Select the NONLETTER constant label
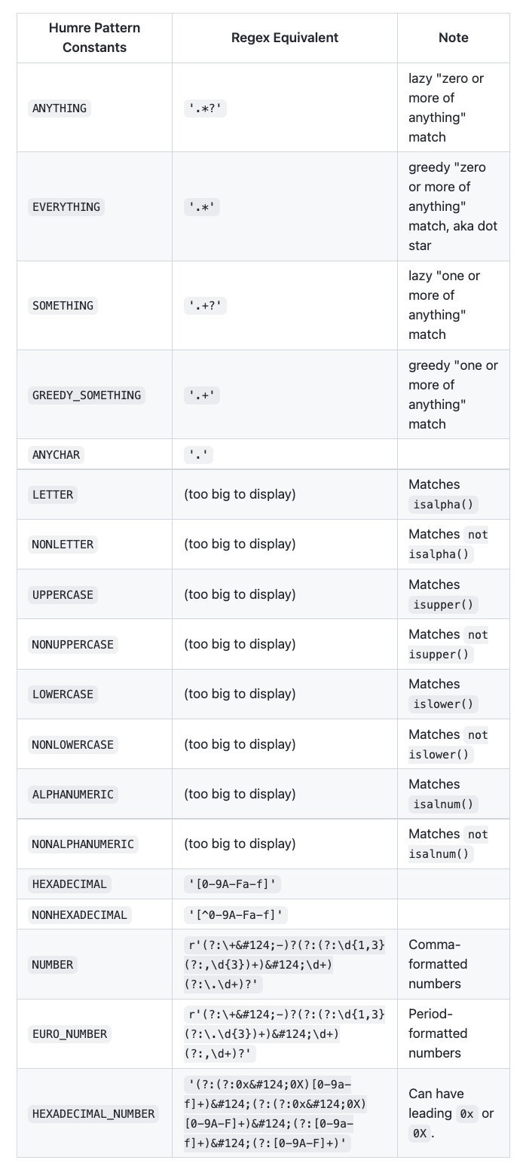This screenshot has height=1166, width=523. [63, 544]
